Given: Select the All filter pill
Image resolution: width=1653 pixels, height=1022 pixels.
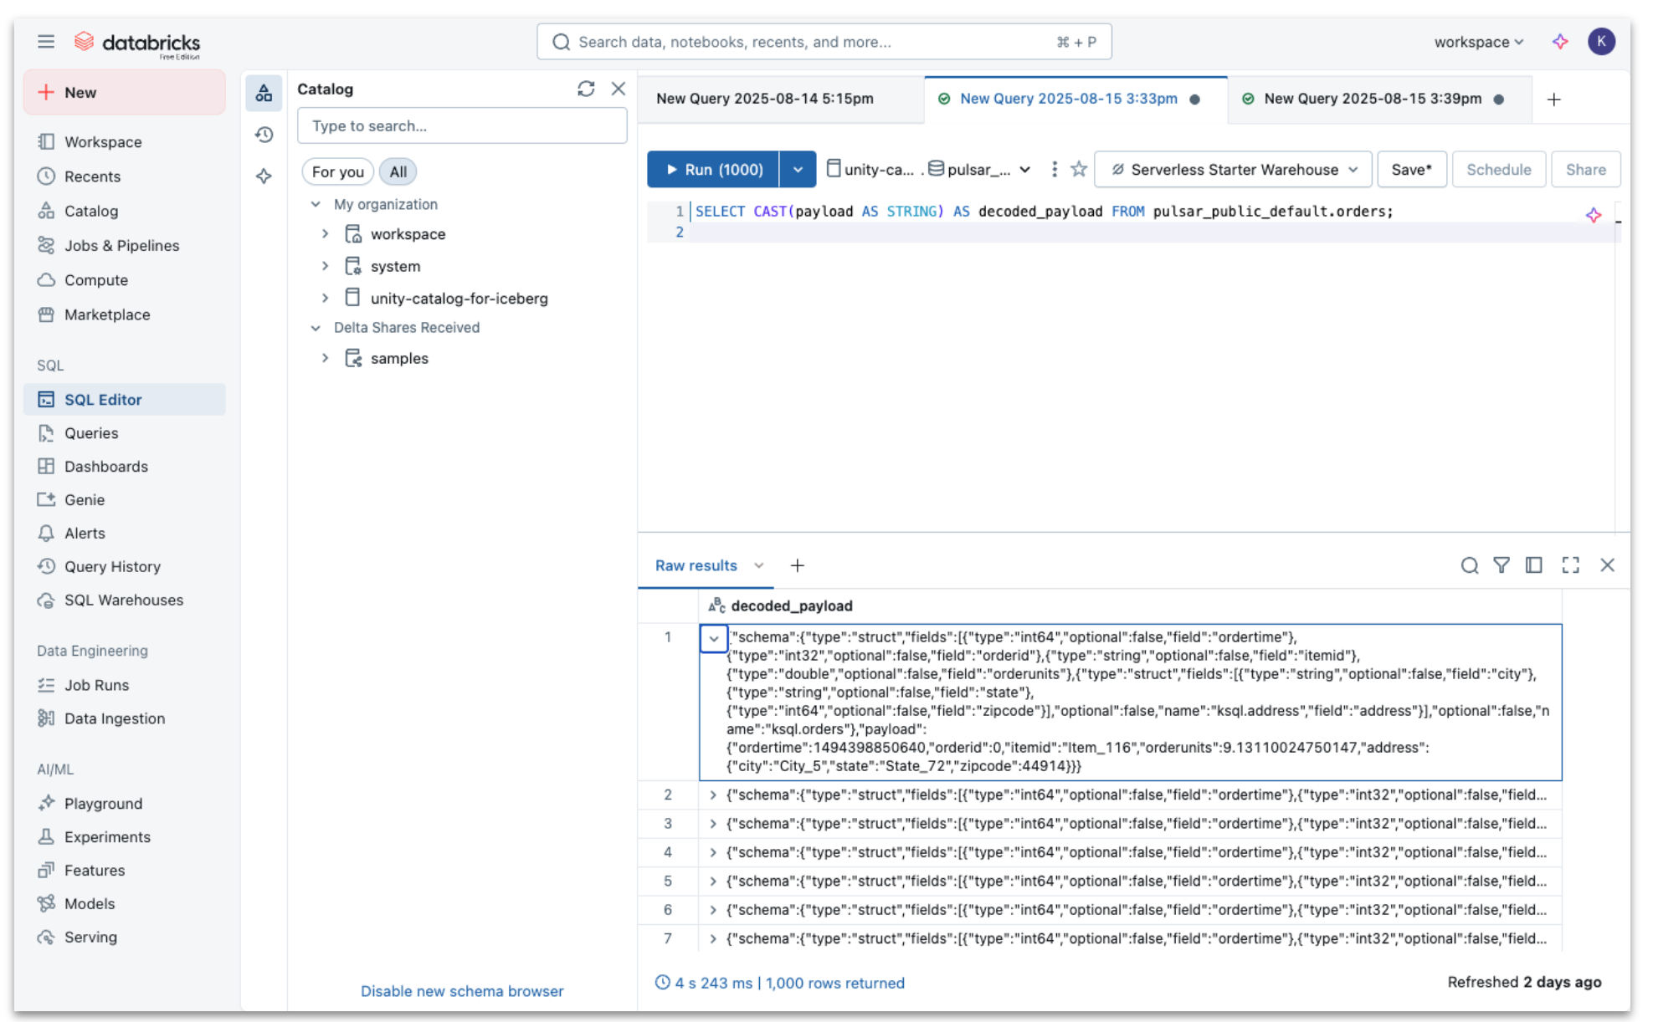Looking at the screenshot, I should [x=398, y=171].
